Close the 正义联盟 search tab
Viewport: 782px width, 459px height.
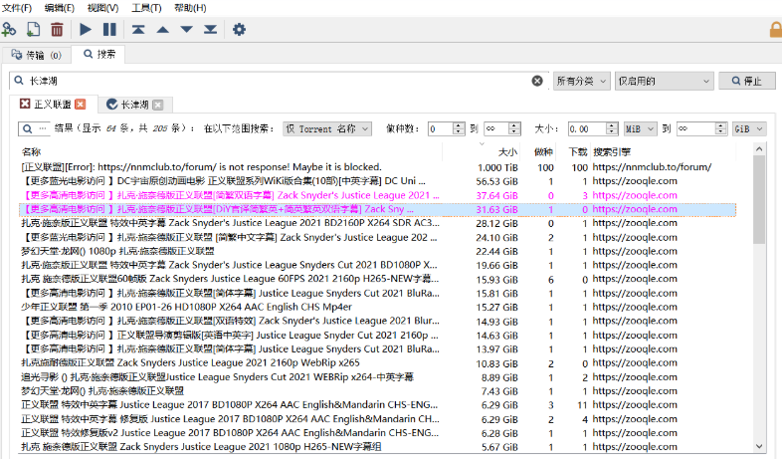pos(81,105)
